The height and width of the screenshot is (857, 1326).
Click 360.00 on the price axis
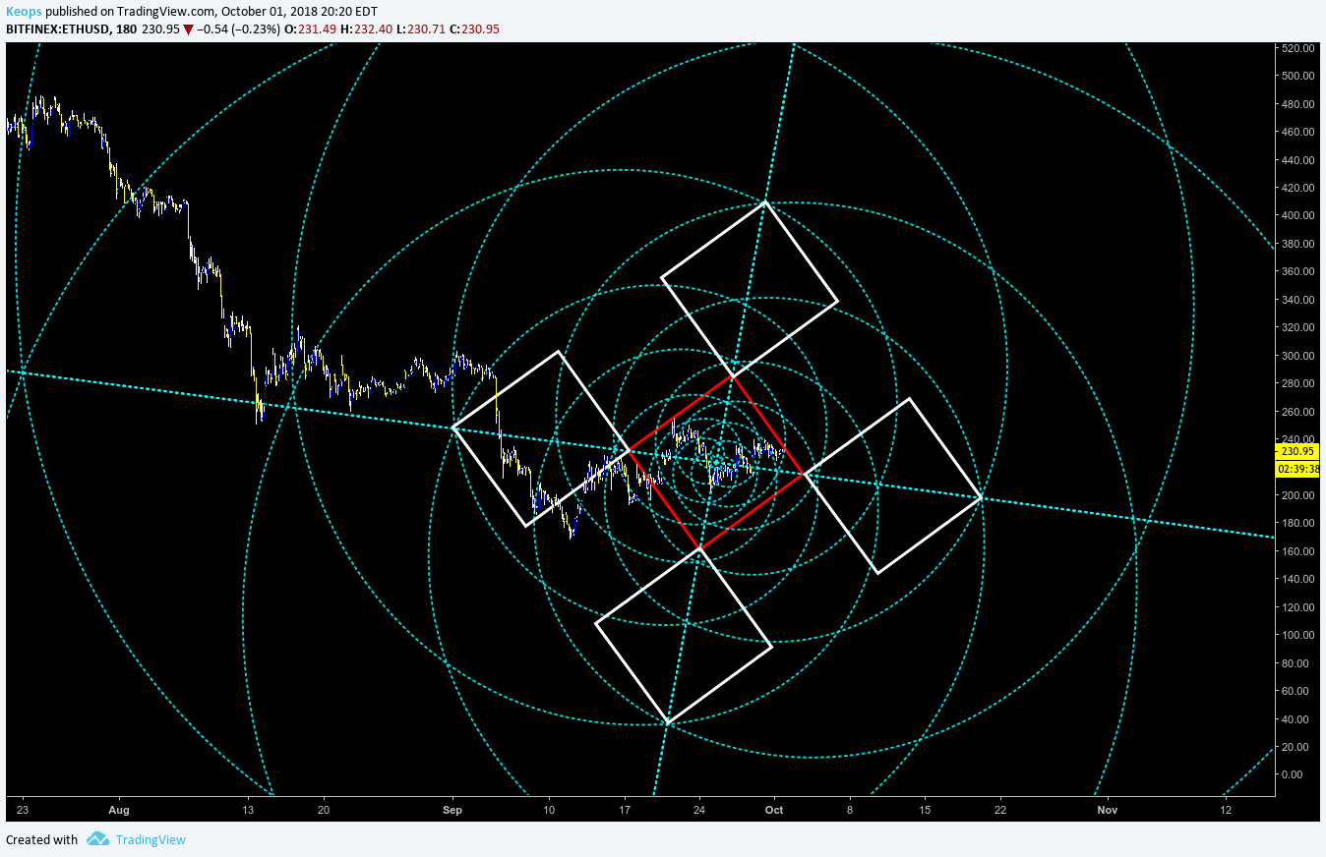click(x=1296, y=271)
